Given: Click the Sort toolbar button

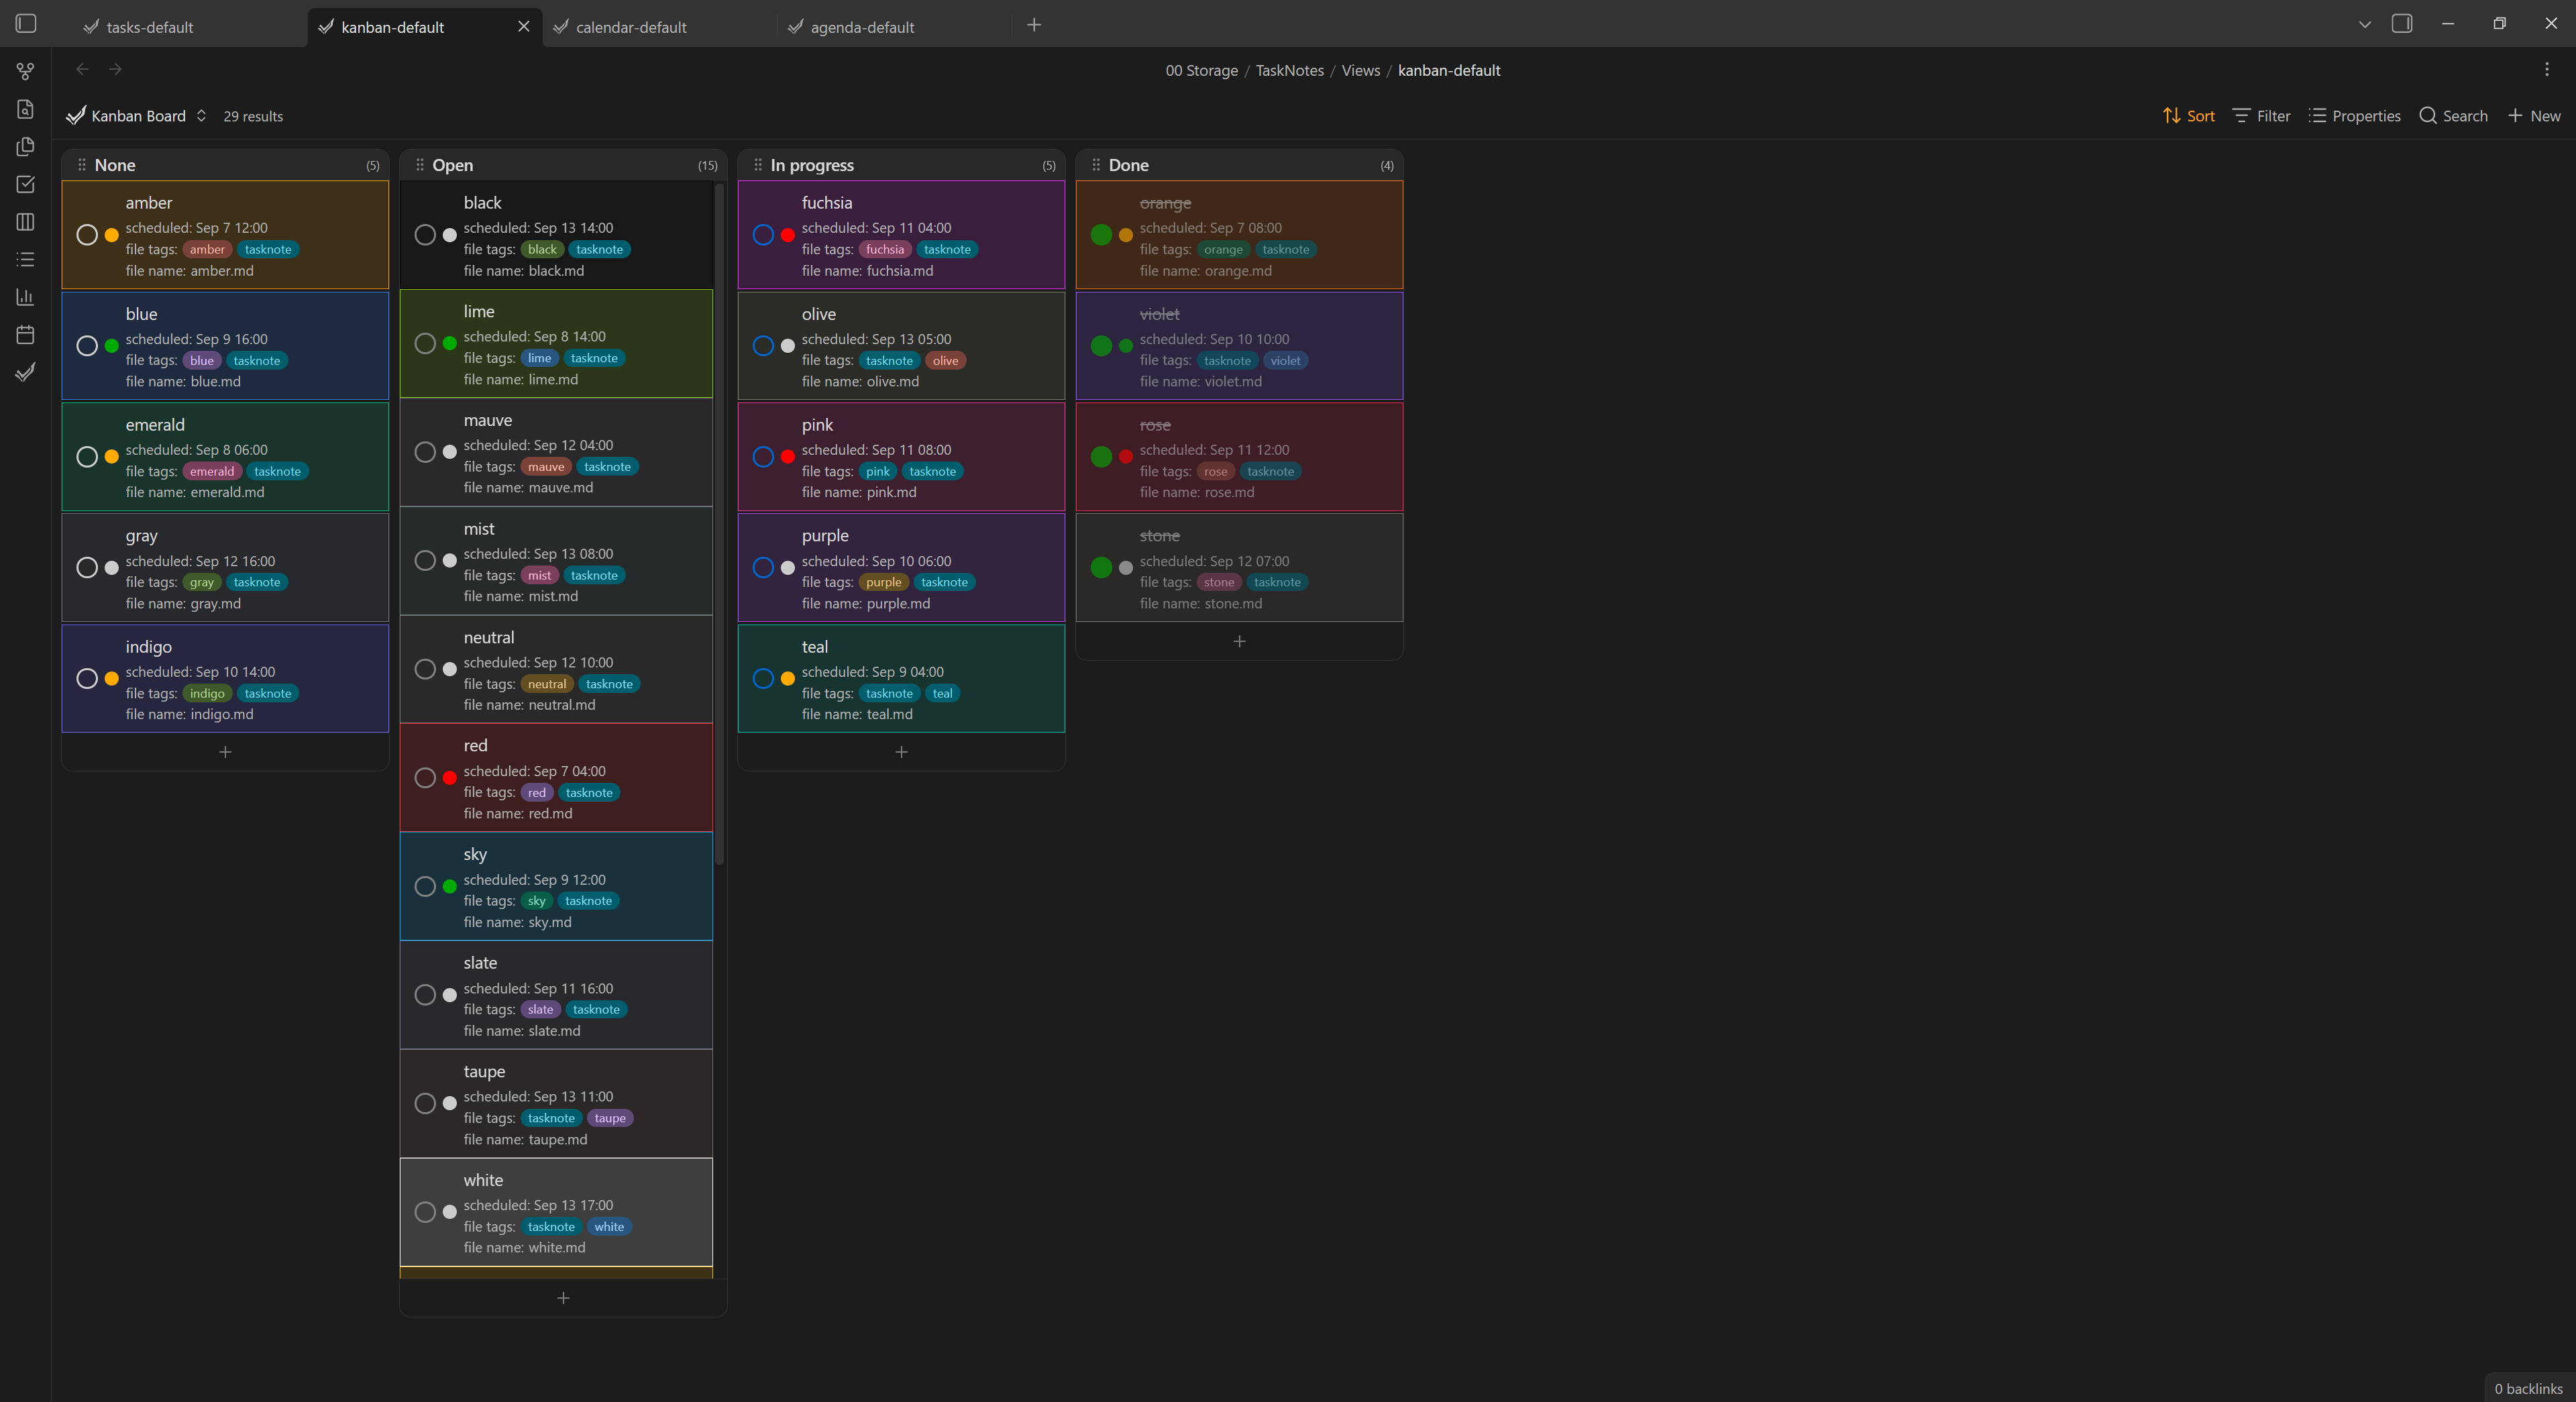Looking at the screenshot, I should [2189, 116].
